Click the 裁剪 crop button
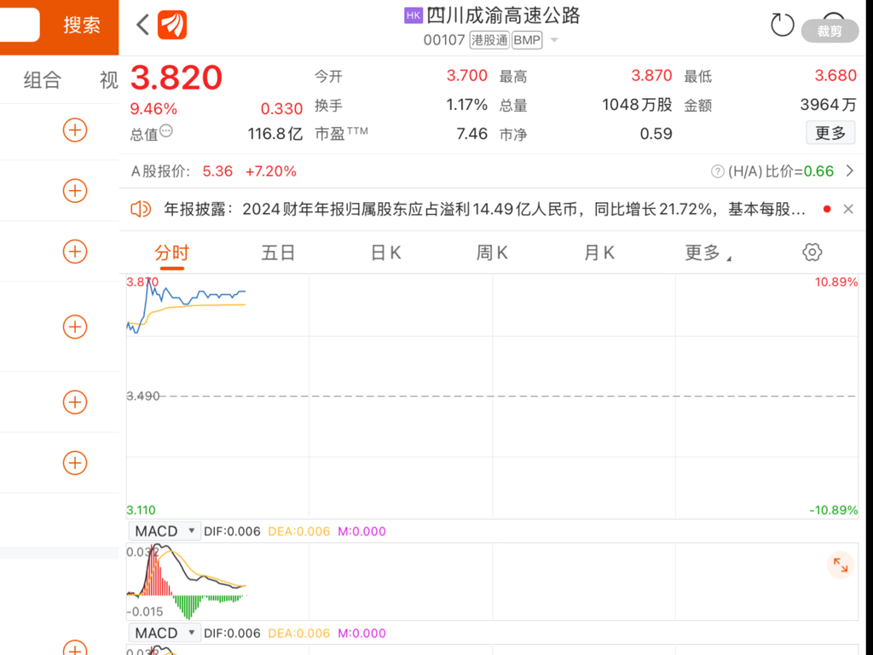 [x=830, y=31]
